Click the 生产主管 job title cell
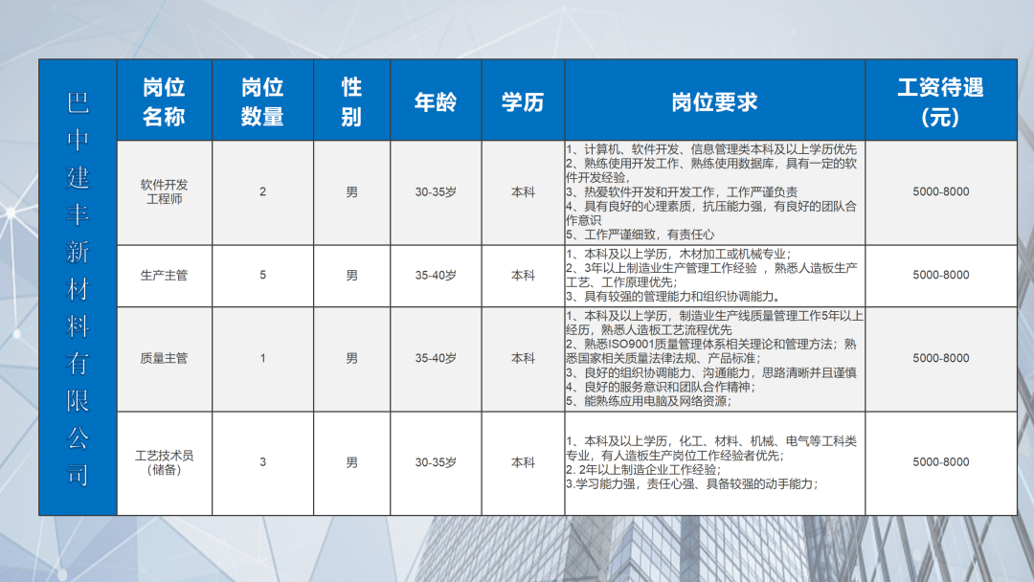The width and height of the screenshot is (1034, 582). click(165, 275)
